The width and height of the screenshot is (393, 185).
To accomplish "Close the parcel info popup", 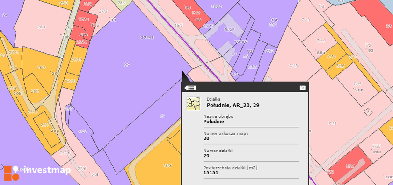I will click(302, 88).
